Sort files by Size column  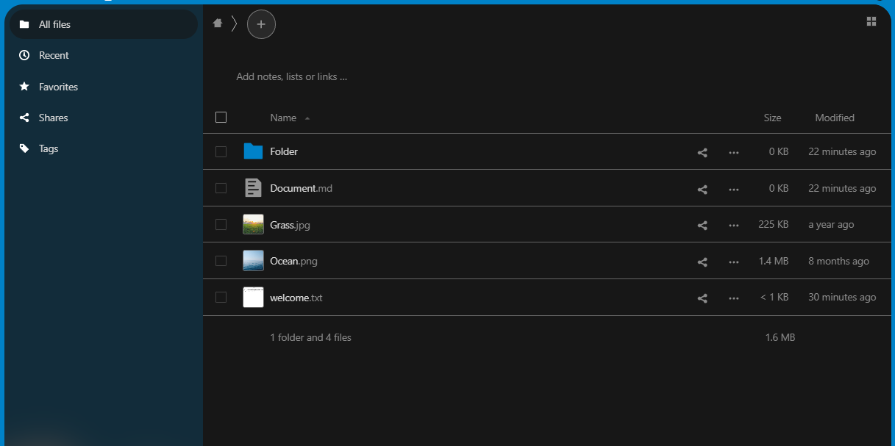tap(772, 118)
